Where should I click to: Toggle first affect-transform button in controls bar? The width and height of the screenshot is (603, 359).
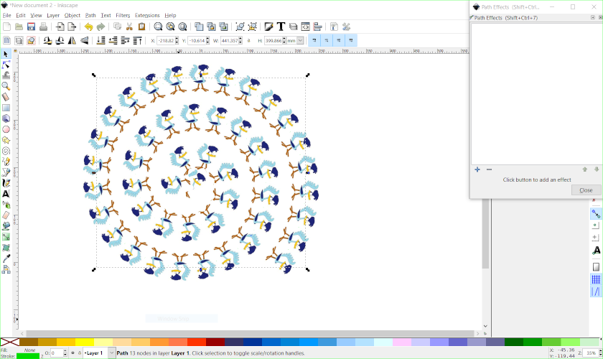coord(314,40)
